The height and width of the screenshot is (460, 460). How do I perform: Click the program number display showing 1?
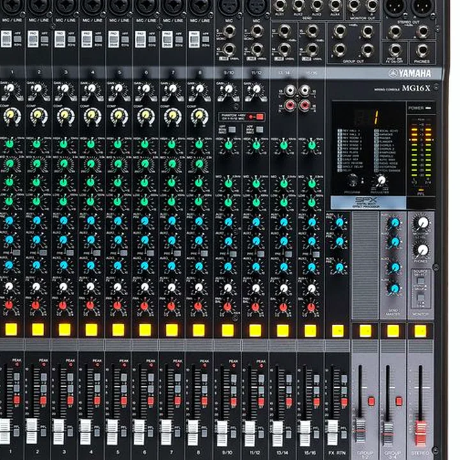376,117
